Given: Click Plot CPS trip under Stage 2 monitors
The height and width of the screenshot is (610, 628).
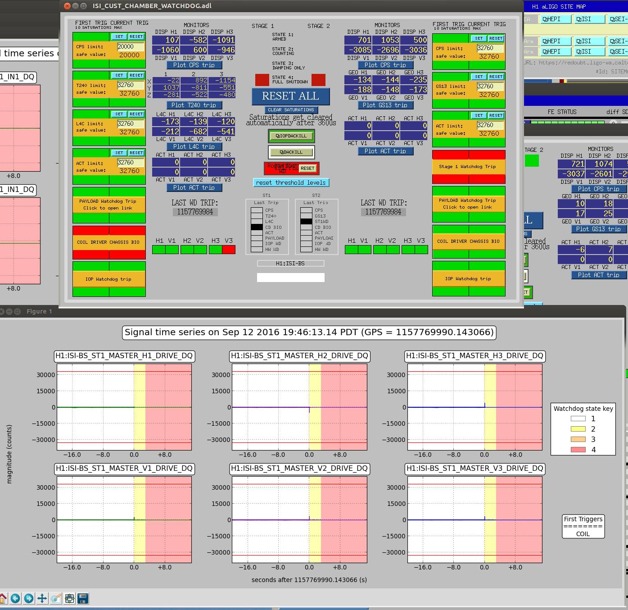Looking at the screenshot, I should [386, 65].
